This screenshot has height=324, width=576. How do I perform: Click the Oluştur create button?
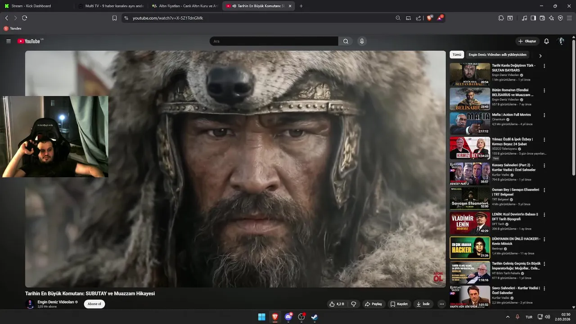[x=527, y=41]
